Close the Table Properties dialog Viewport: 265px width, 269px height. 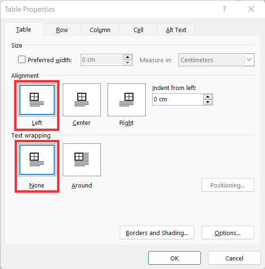coord(251,9)
